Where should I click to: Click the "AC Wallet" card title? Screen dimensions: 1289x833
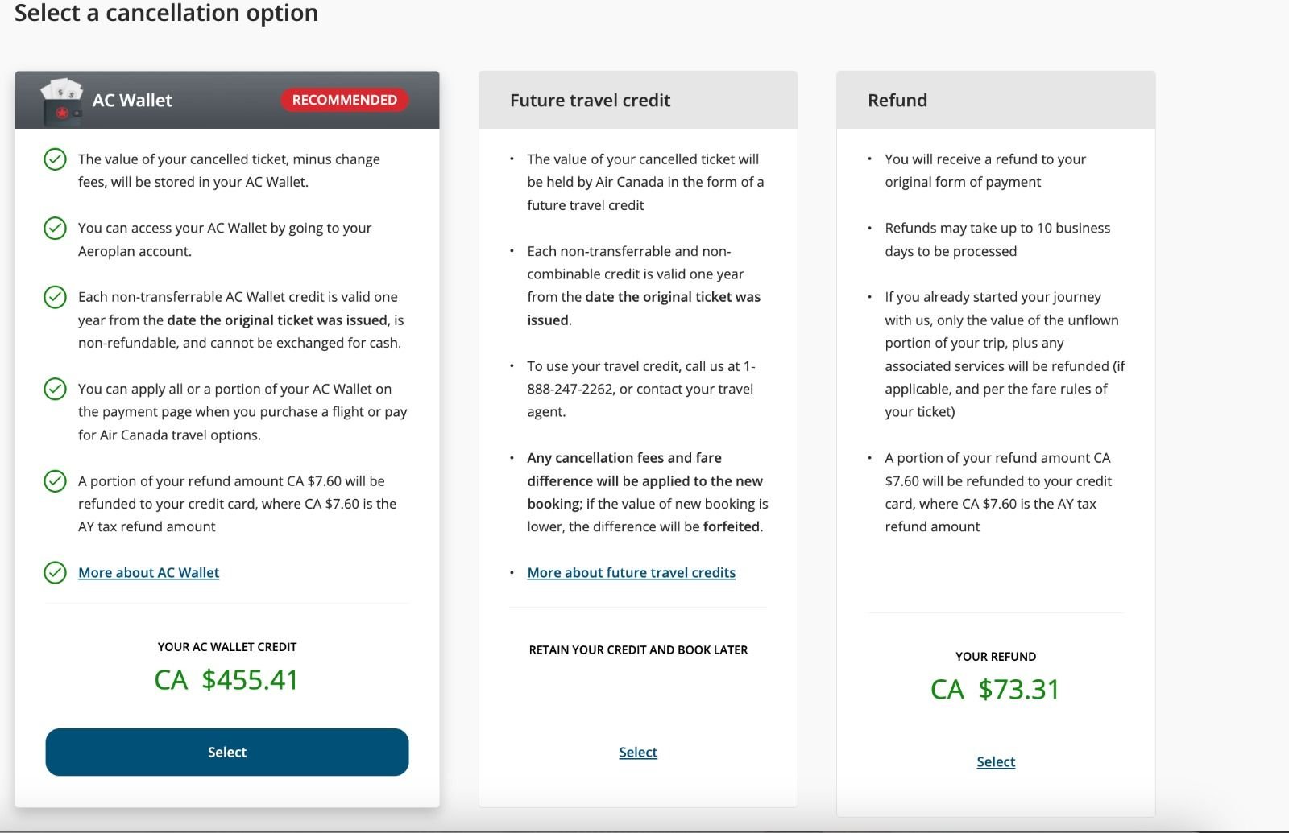click(132, 101)
